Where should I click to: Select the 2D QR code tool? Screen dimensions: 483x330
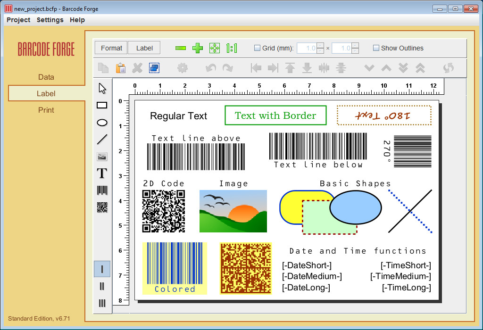click(x=102, y=207)
